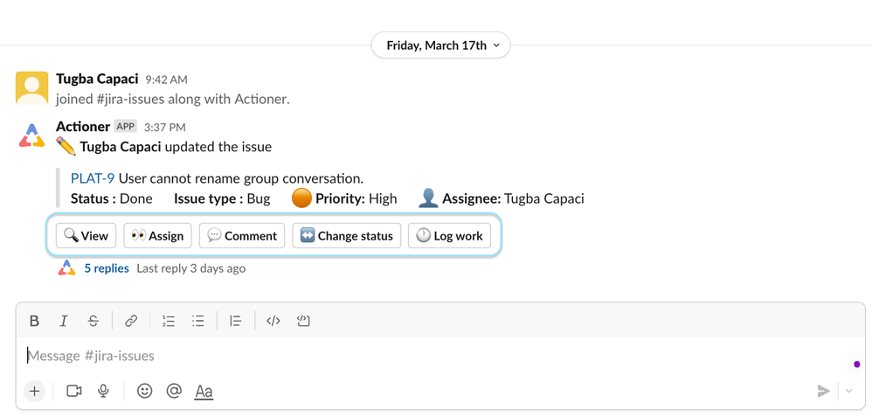Send the message with arrow icon
872x417 pixels.
824,392
